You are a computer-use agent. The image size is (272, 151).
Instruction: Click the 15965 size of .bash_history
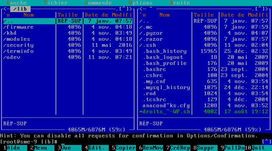click(x=209, y=51)
